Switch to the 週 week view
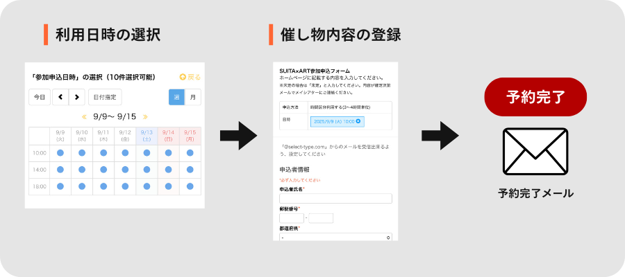Viewport: 625px width, 277px height. point(176,97)
